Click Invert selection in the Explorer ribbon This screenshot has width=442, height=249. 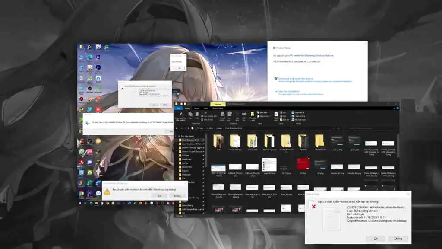coord(299,120)
